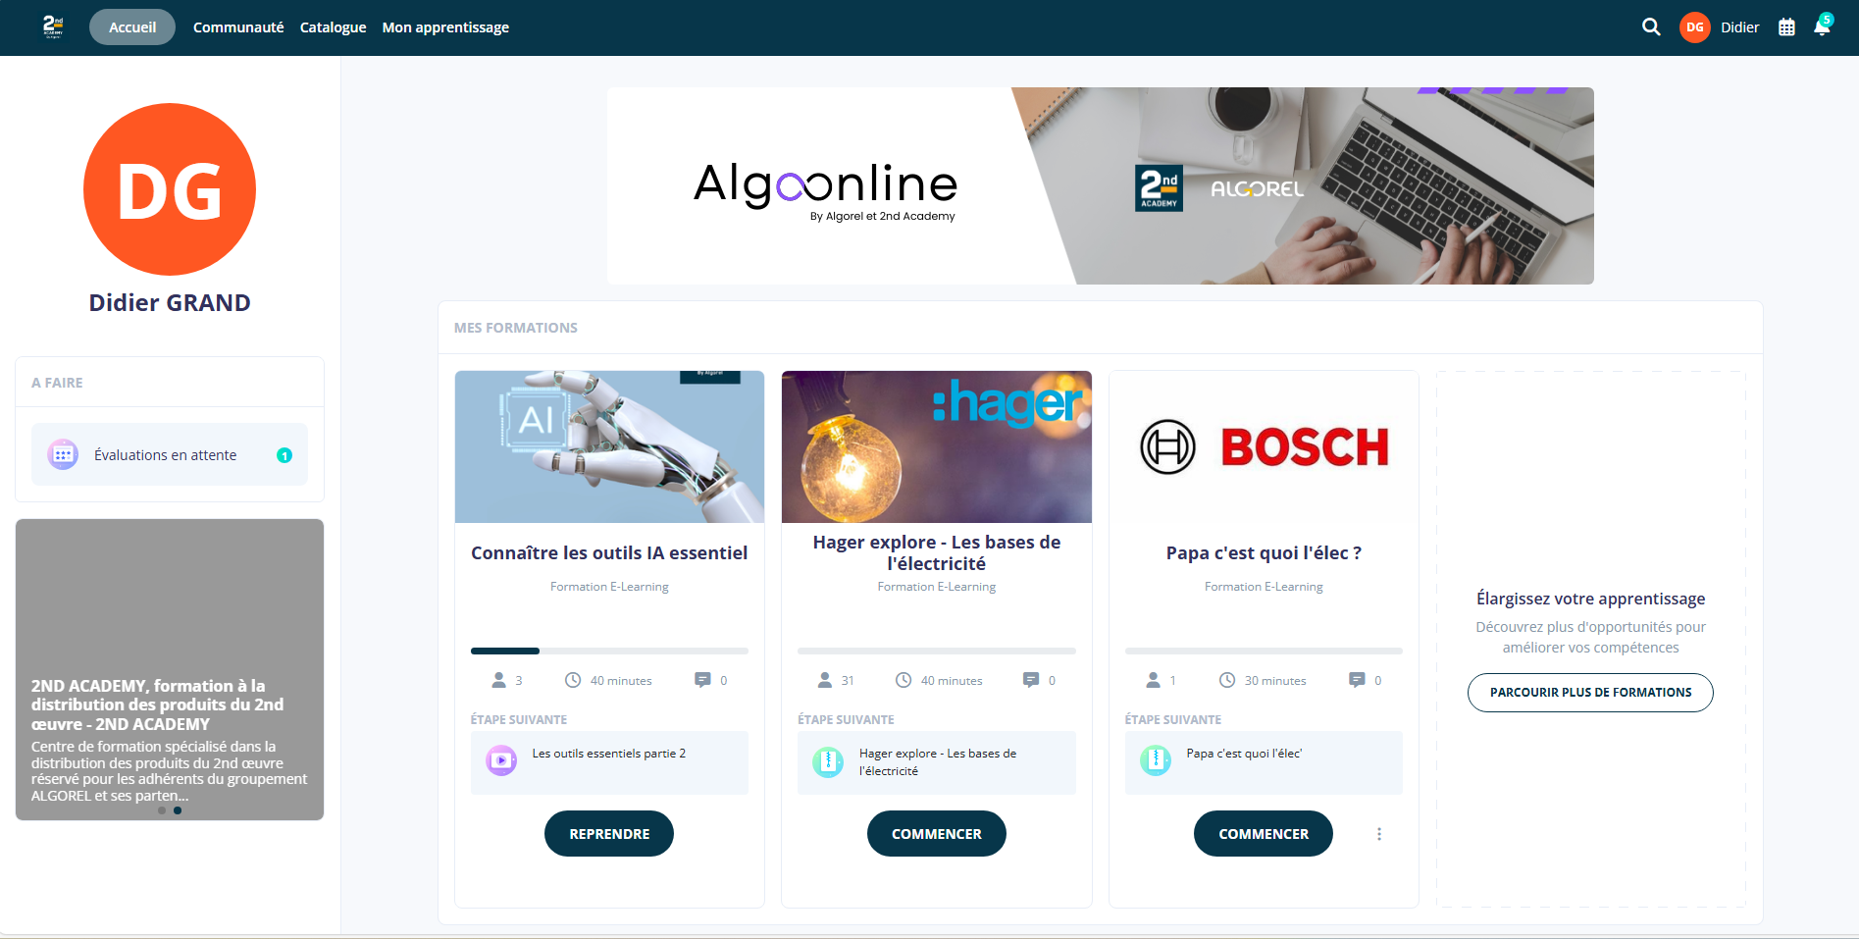The width and height of the screenshot is (1859, 939).
Task: Open the search magnifier icon
Action: pyautogui.click(x=1651, y=27)
